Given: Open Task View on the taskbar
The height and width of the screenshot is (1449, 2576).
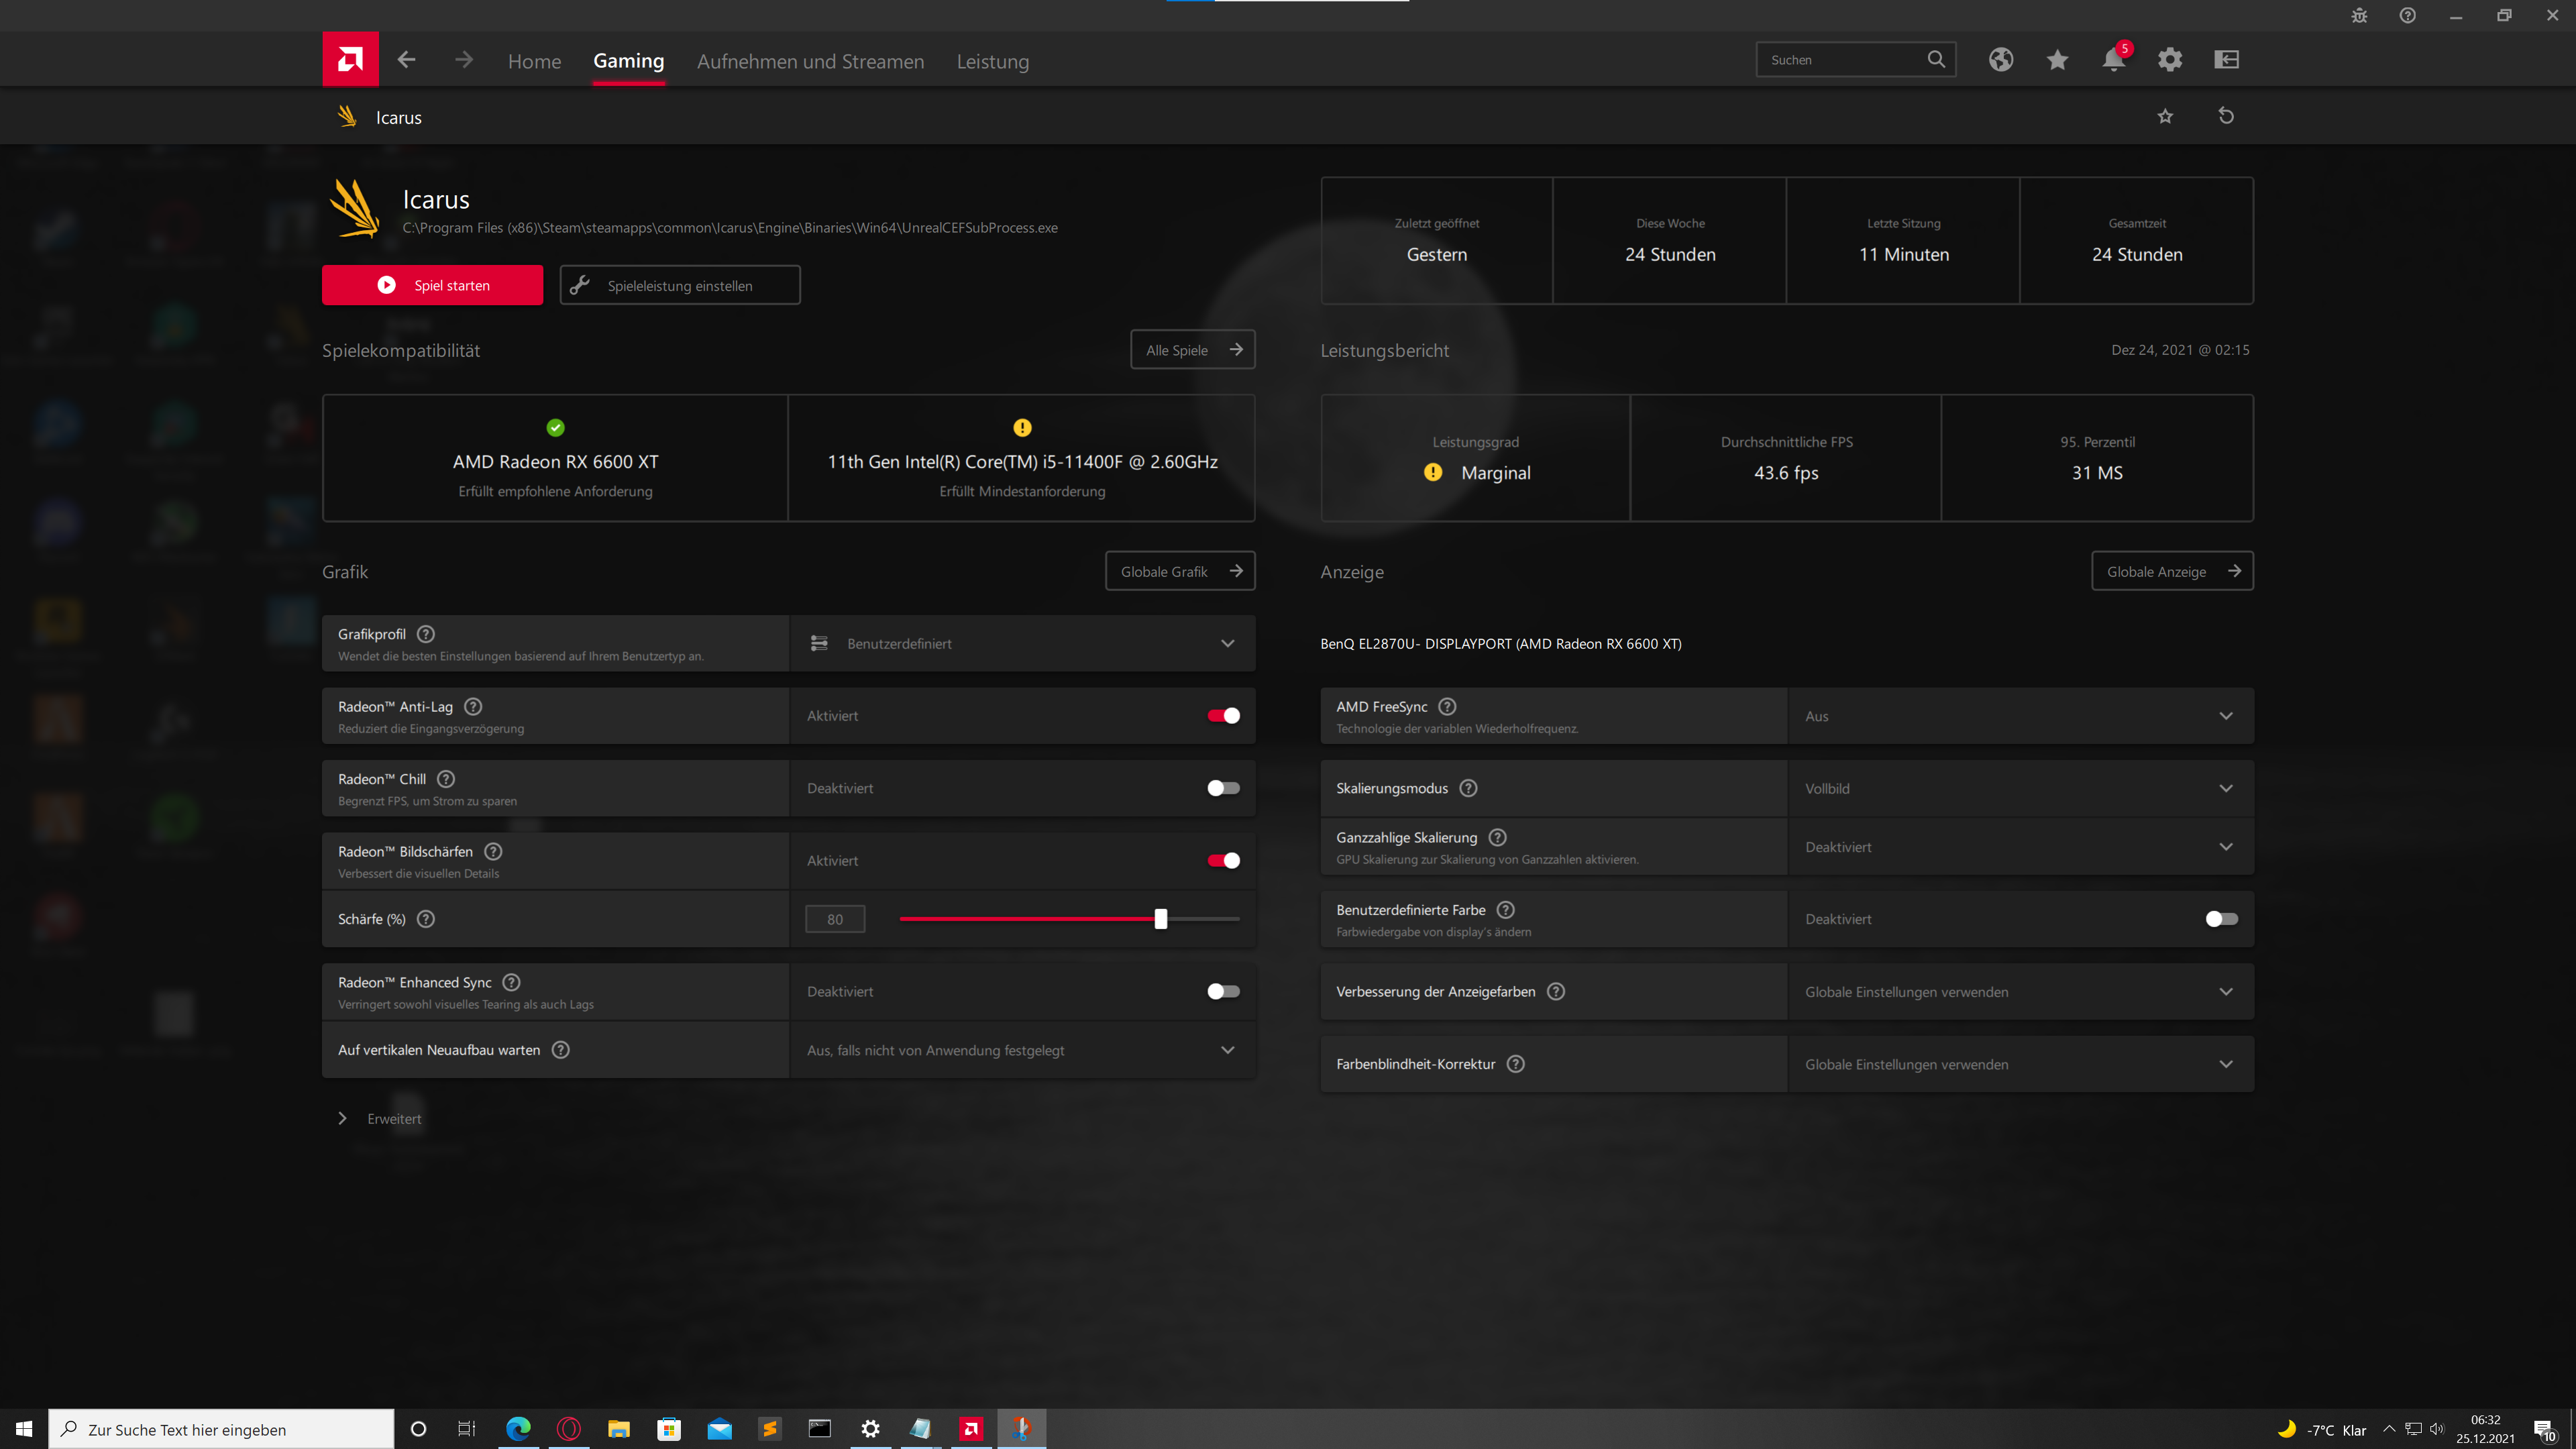Looking at the screenshot, I should point(467,1429).
